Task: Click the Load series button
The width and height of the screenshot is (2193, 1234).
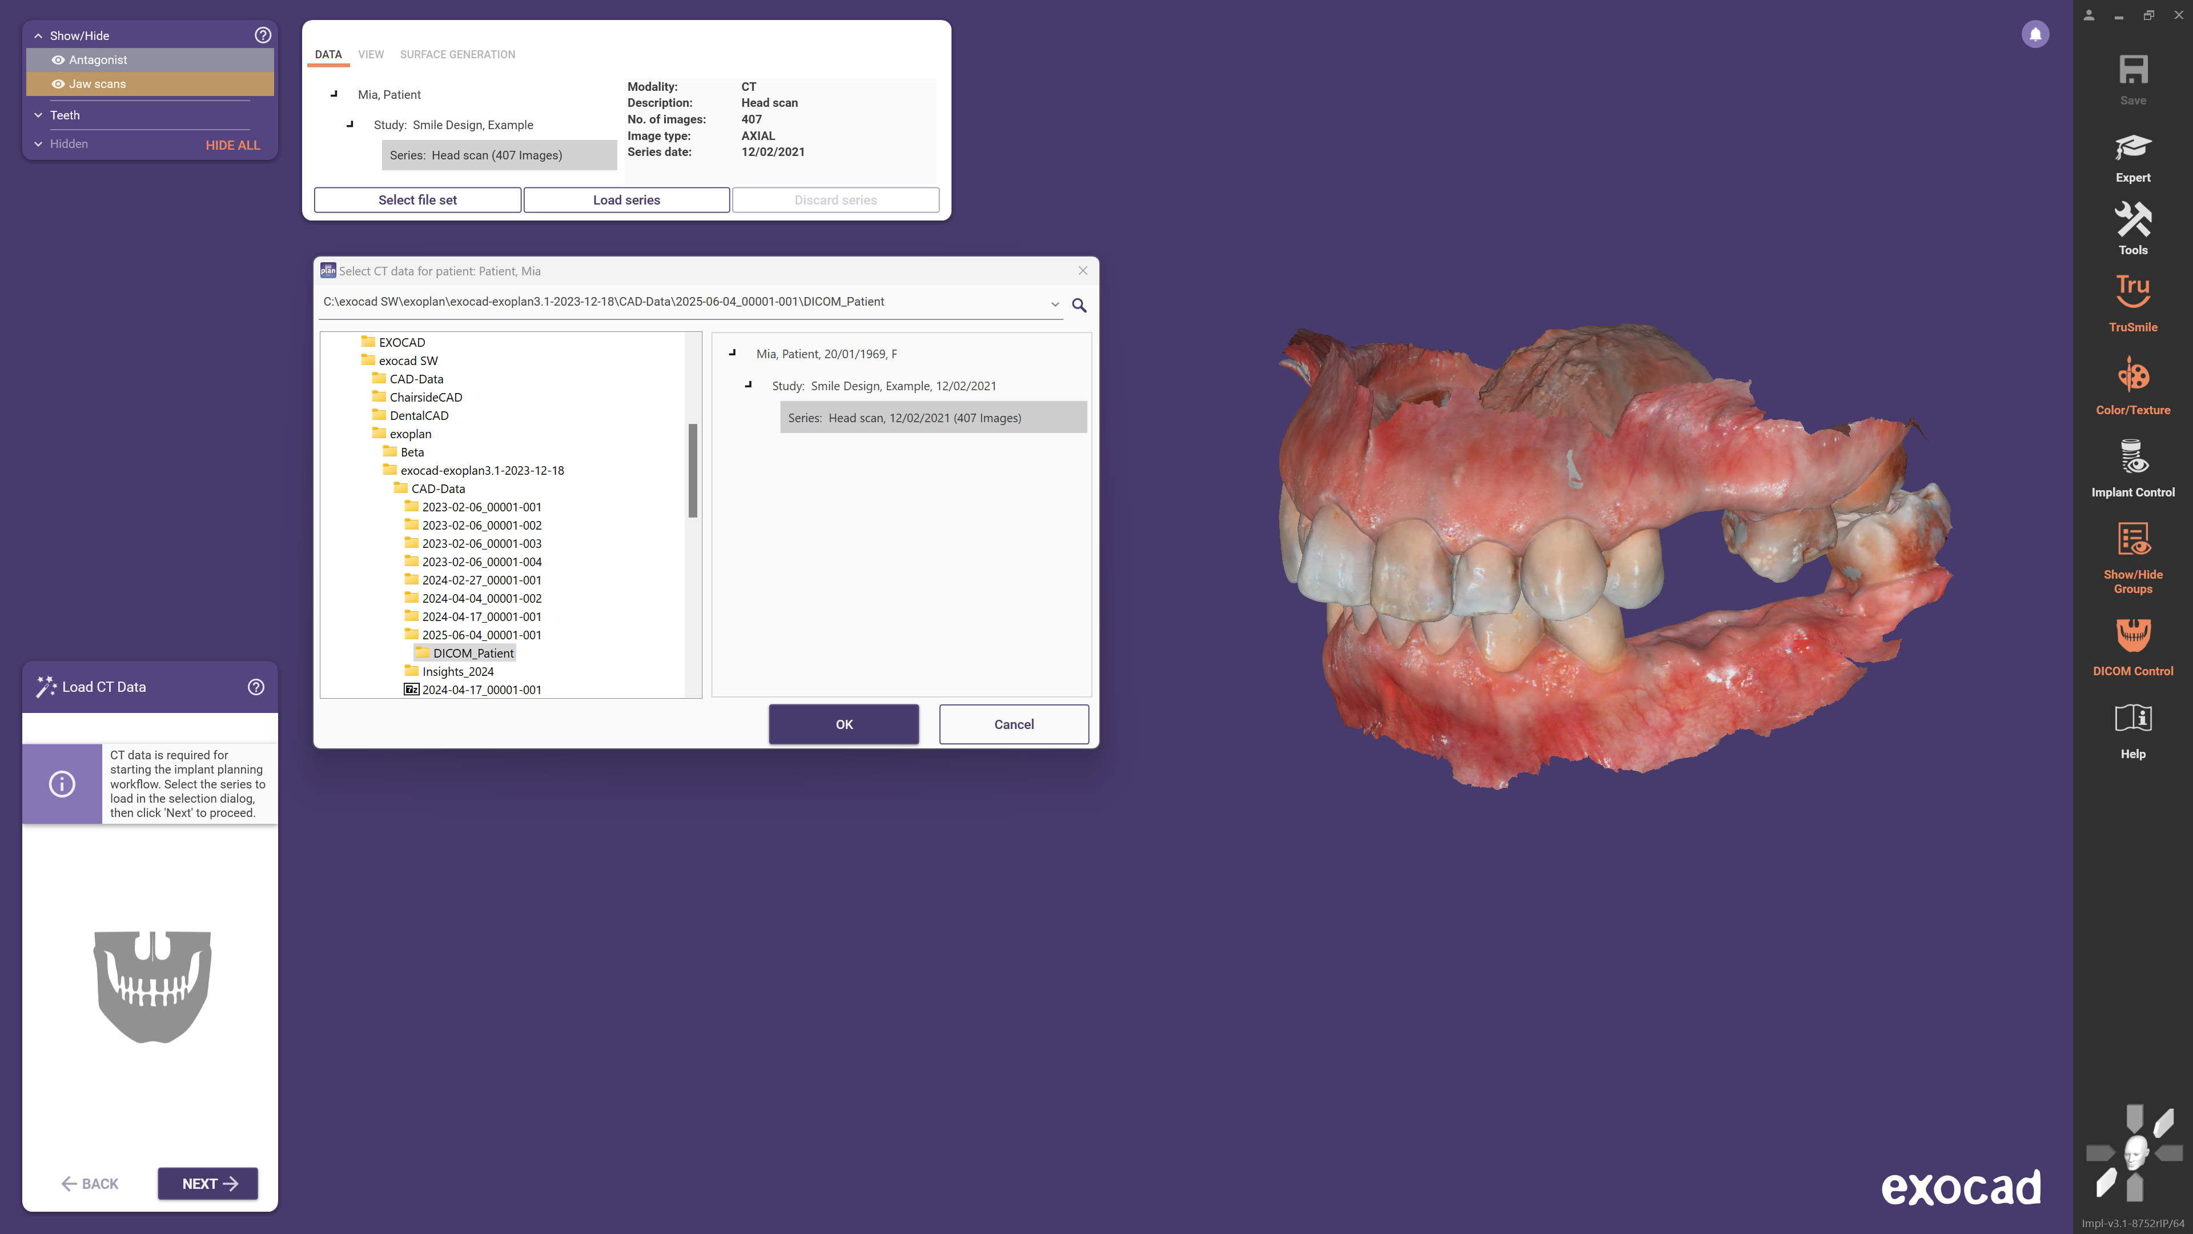Action: (x=626, y=200)
